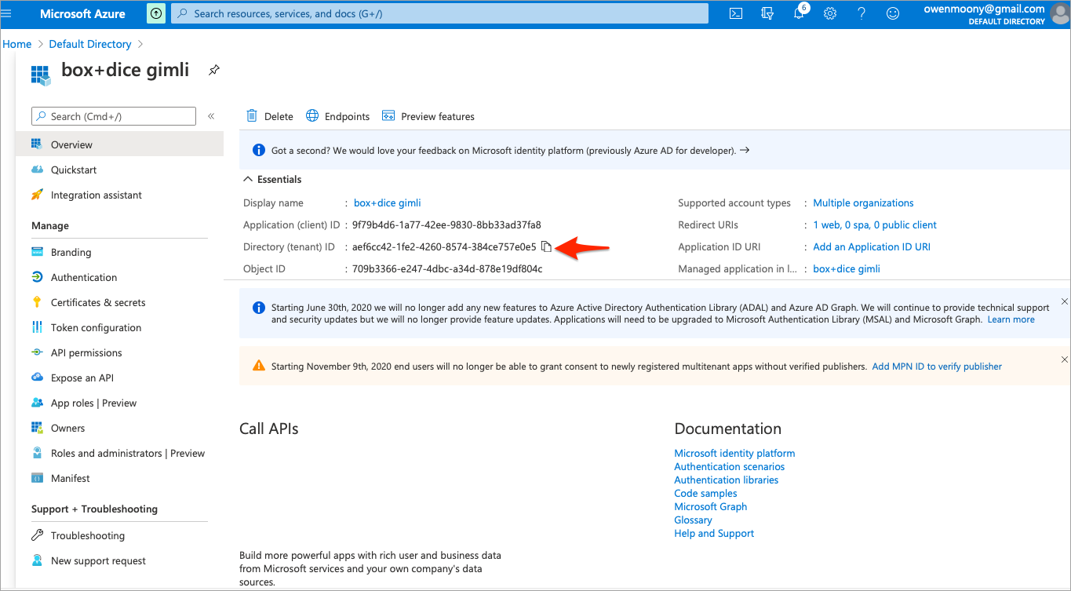
Task: Open the feedback smiley icon
Action: 893,13
